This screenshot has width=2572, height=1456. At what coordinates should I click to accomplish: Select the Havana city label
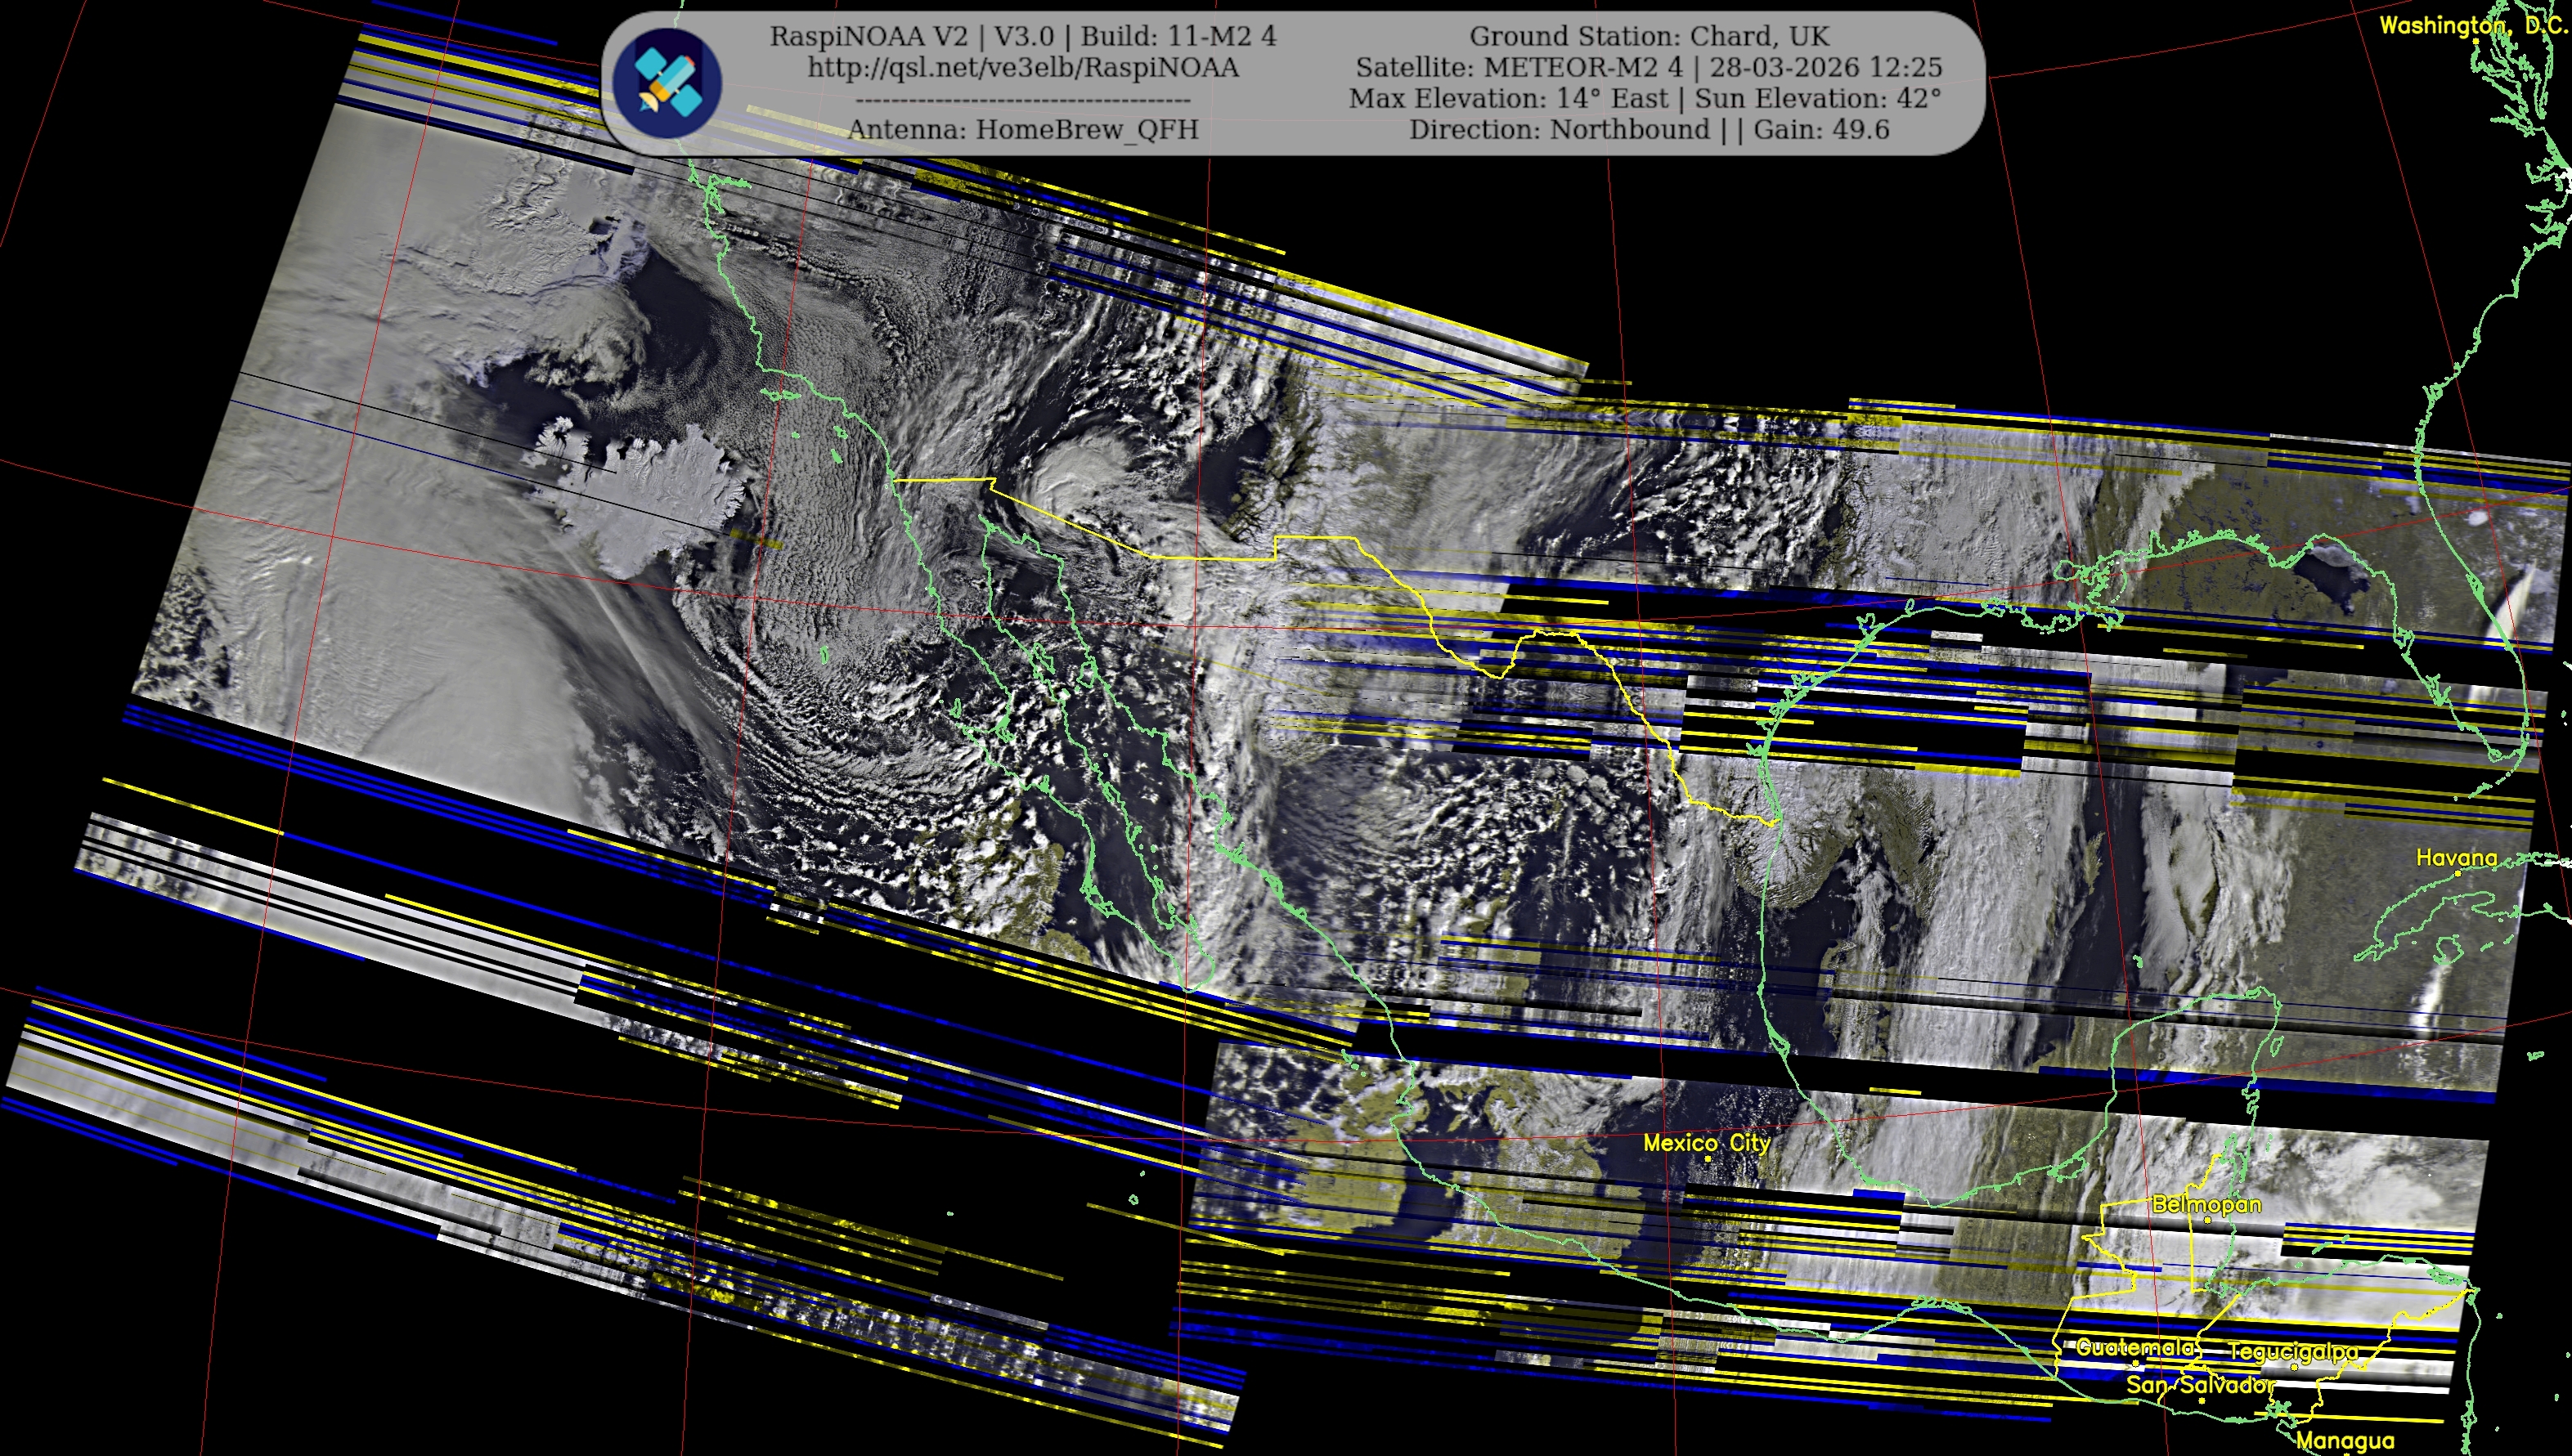(2456, 857)
